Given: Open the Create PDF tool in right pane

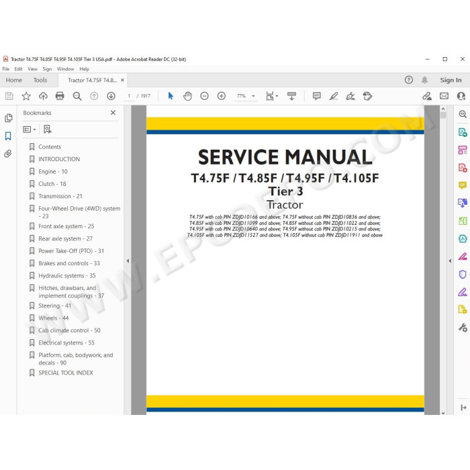Looking at the screenshot, I should click(463, 168).
